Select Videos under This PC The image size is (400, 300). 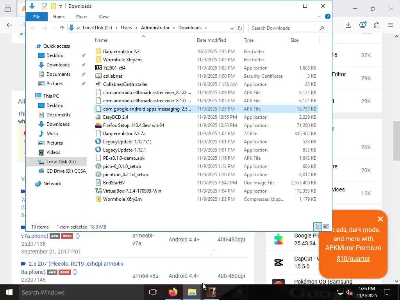click(53, 152)
